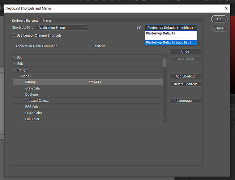Click the Add Shortcut button
The image size is (235, 180).
click(x=185, y=76)
